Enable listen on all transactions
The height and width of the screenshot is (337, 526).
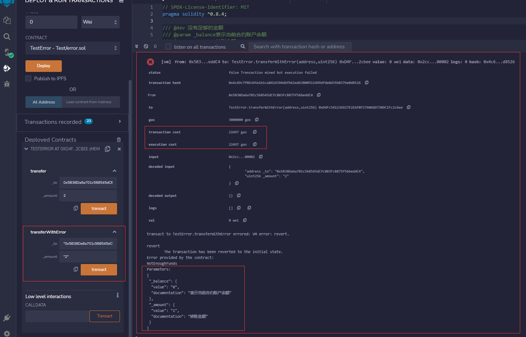pyautogui.click(x=168, y=46)
